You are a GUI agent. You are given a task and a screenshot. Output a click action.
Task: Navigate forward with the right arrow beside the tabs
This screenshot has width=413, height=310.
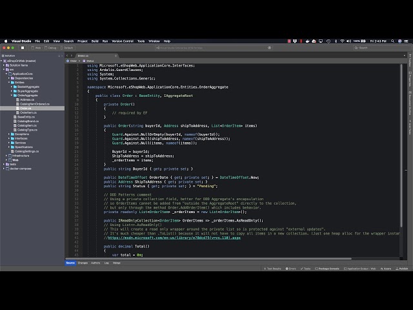click(72, 56)
